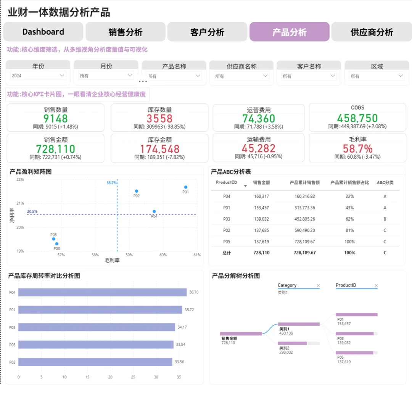This screenshot has height=412, width=412.
Task: Select the P02 point in profit matrix
Action: 136,191
